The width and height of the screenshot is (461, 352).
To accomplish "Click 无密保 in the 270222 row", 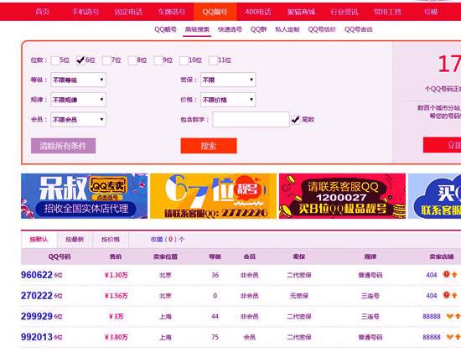I will pos(299,296).
